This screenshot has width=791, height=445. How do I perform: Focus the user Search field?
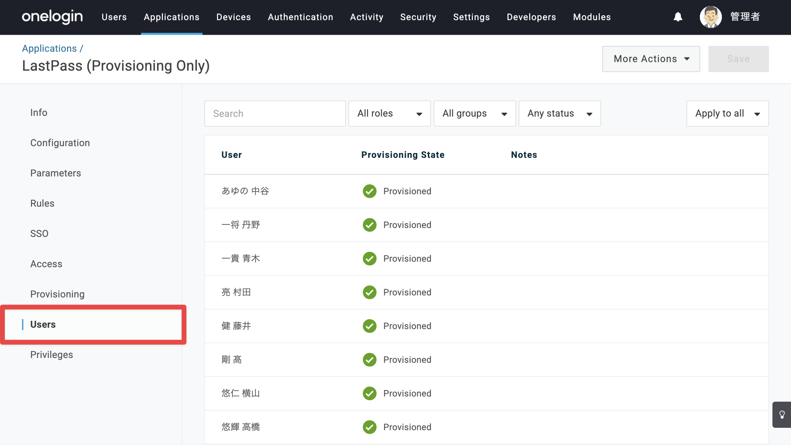[x=275, y=113]
